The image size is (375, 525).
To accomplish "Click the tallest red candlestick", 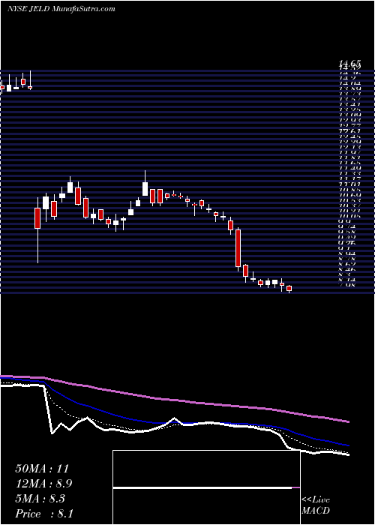I will (x=238, y=248).
